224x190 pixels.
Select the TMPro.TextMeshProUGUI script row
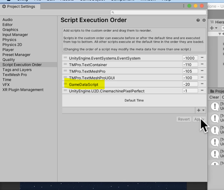pyautogui.click(x=134, y=78)
